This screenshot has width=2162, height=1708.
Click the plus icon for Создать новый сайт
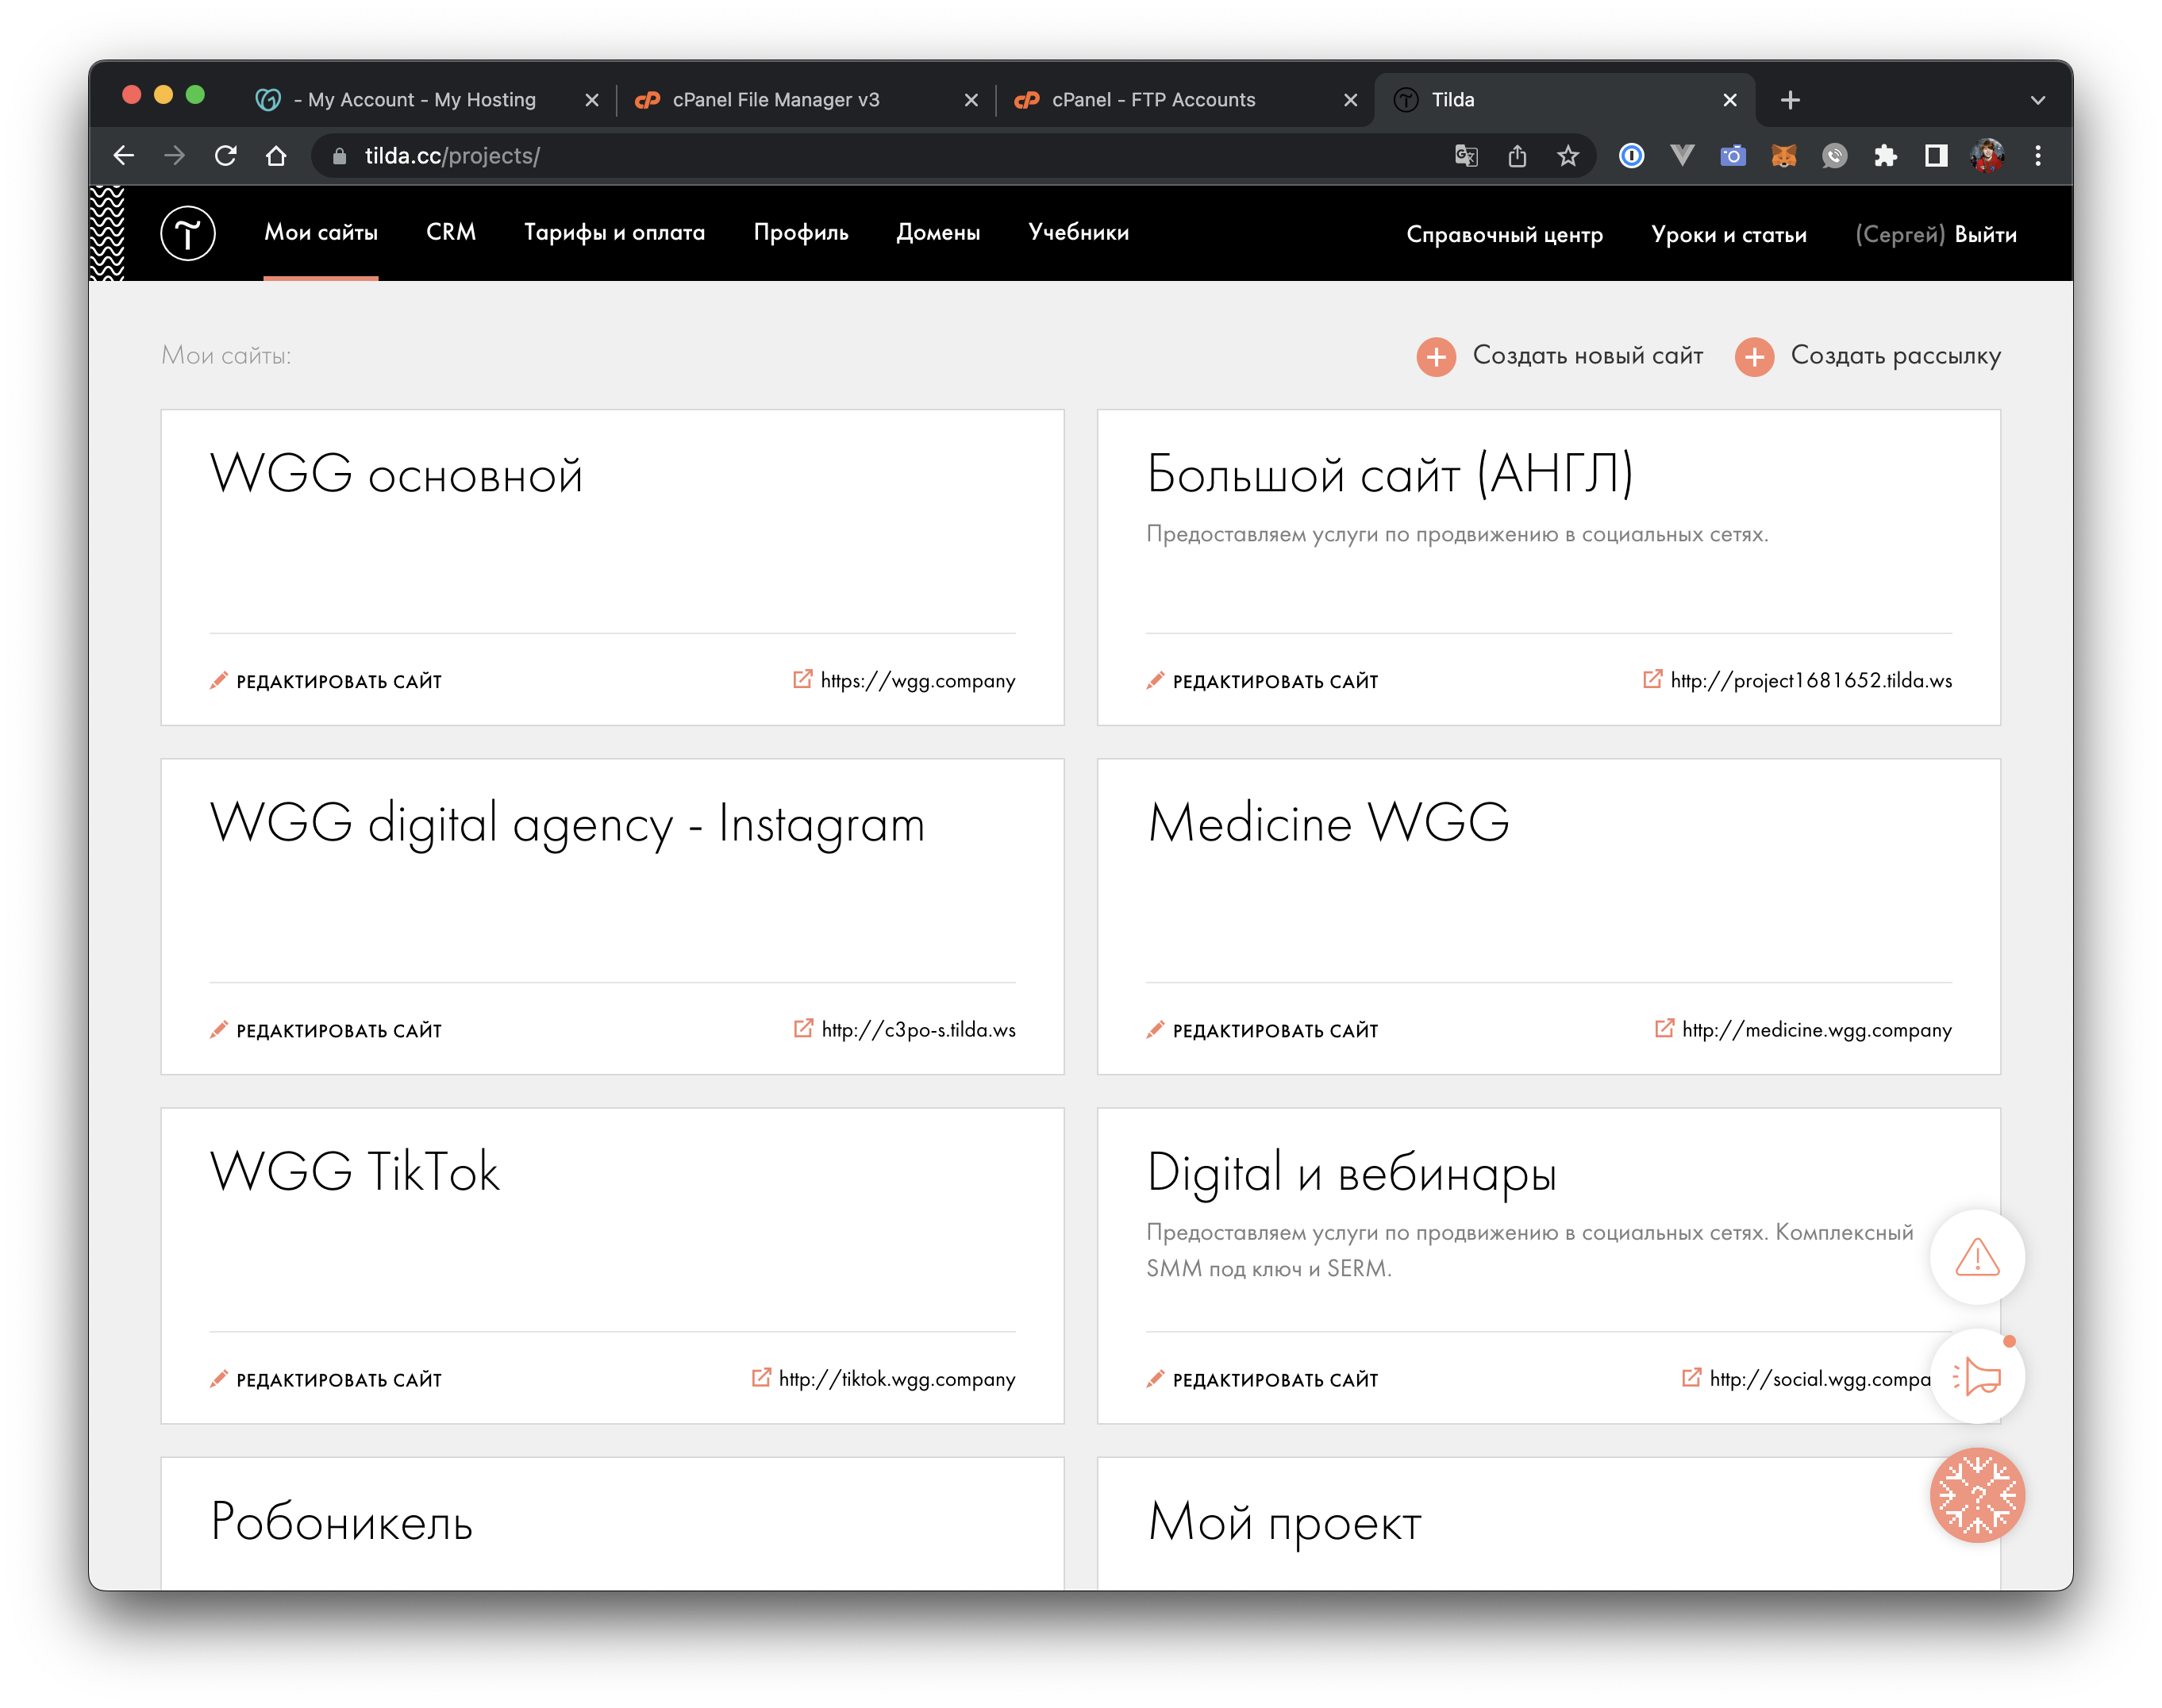[x=1436, y=357]
